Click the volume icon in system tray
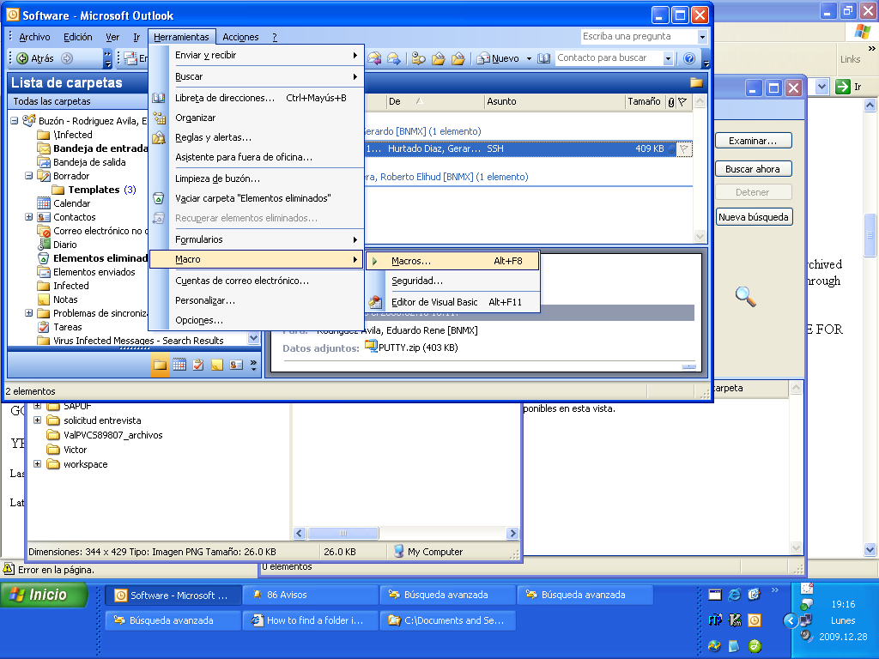This screenshot has width=879, height=659. point(806,636)
